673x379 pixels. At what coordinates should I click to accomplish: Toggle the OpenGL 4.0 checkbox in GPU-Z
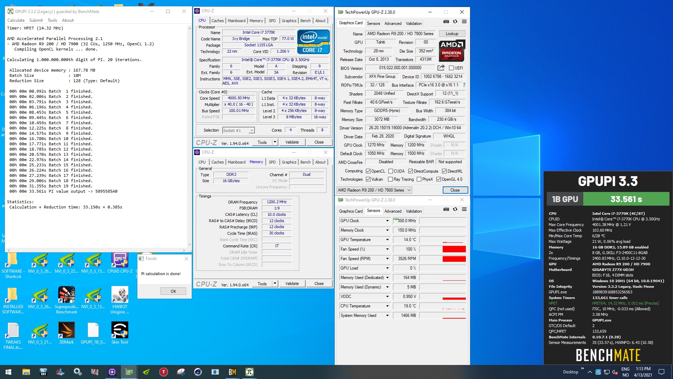click(439, 179)
